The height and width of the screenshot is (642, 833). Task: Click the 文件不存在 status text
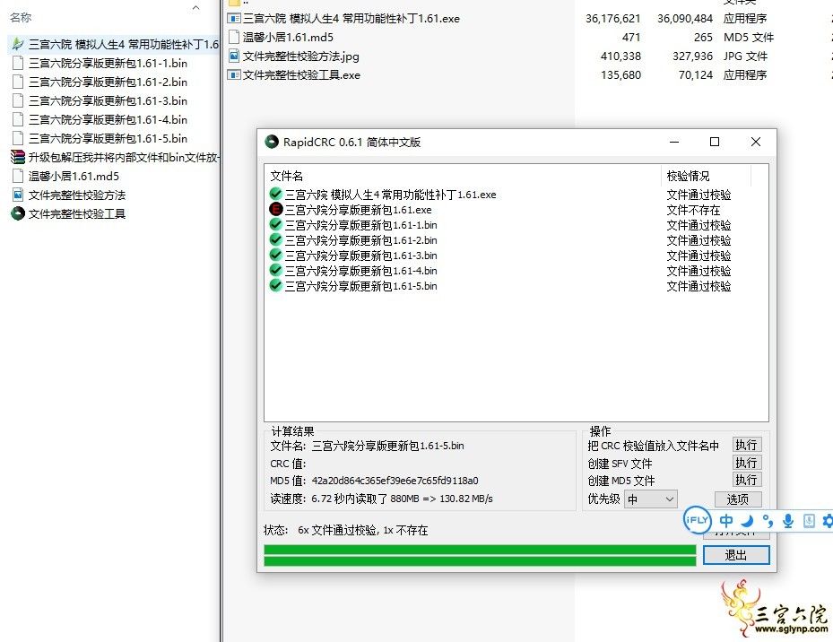coord(693,210)
